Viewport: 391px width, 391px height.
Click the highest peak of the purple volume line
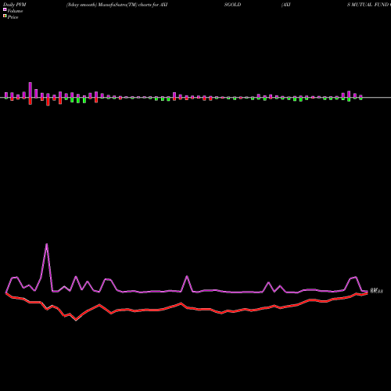[x=47, y=244]
